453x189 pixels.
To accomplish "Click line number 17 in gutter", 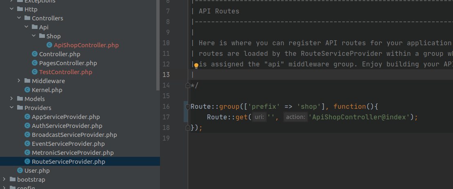I will (x=166, y=117).
